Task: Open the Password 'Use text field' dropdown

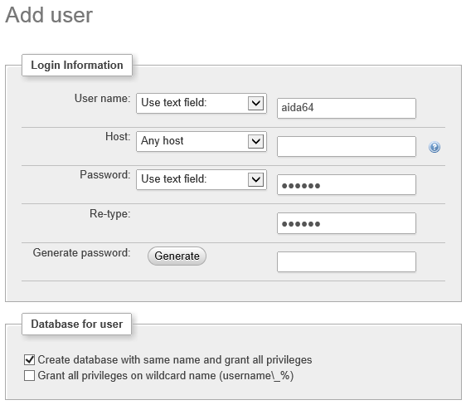Action: [x=201, y=179]
